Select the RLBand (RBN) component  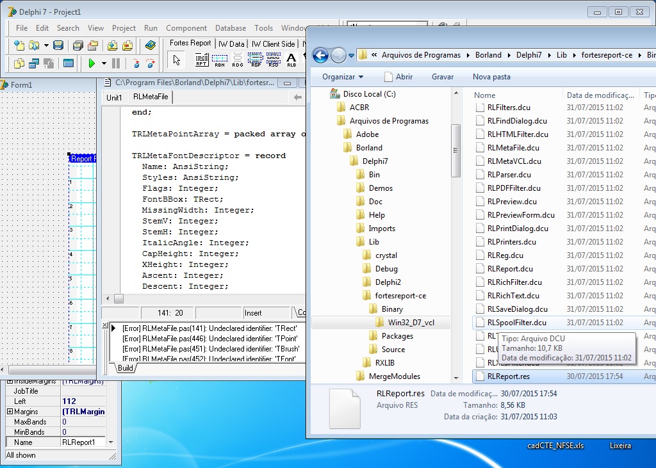(x=220, y=60)
